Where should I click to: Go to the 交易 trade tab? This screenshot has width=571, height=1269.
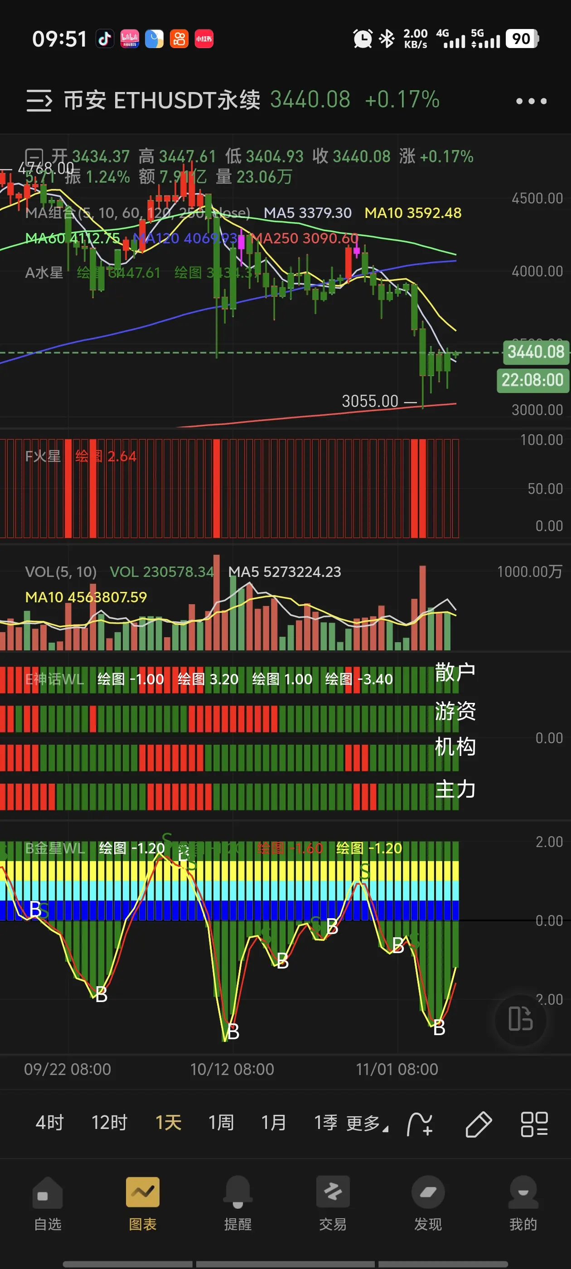pos(333,1203)
